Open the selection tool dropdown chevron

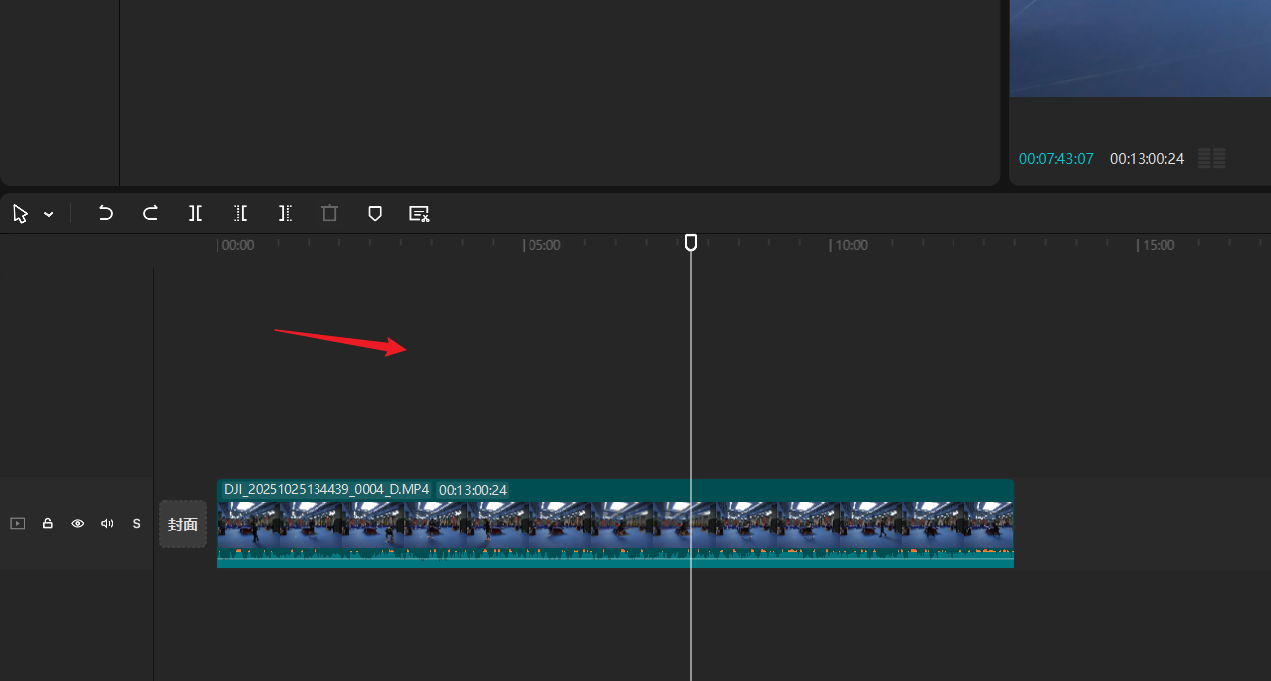(49, 215)
